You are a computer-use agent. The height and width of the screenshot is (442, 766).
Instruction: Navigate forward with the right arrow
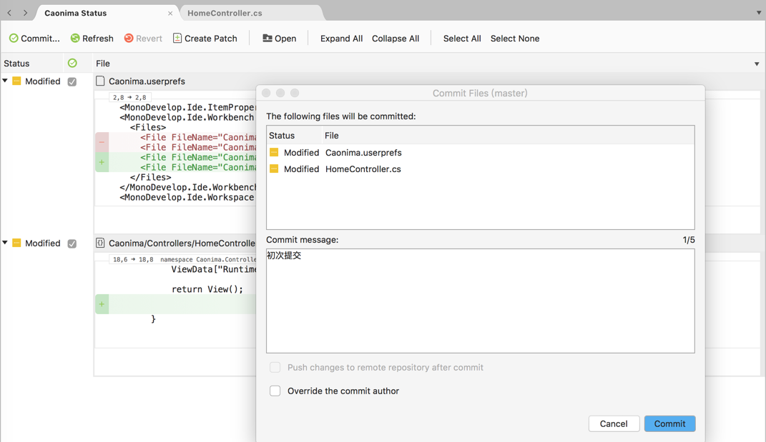26,13
